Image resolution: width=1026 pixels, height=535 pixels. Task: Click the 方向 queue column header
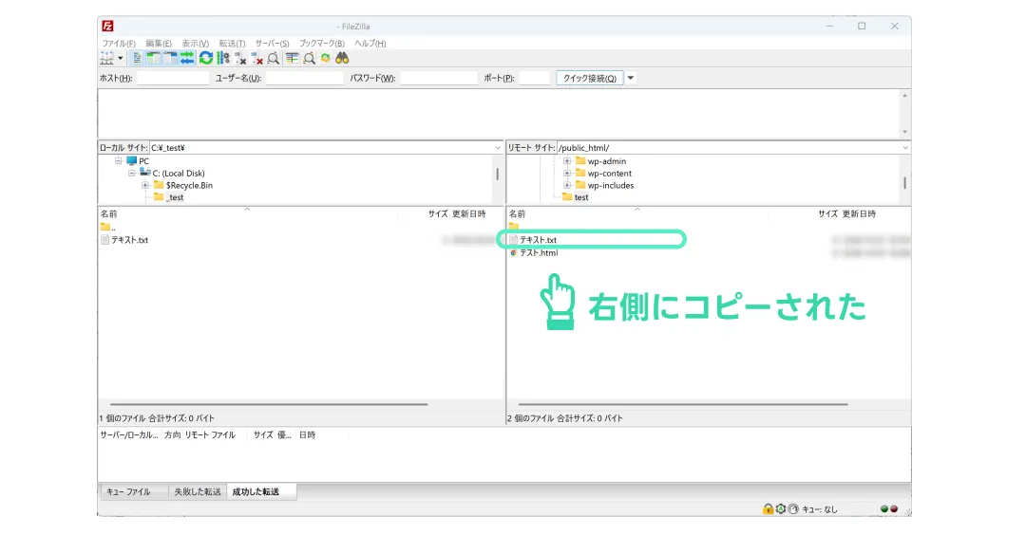172,435
